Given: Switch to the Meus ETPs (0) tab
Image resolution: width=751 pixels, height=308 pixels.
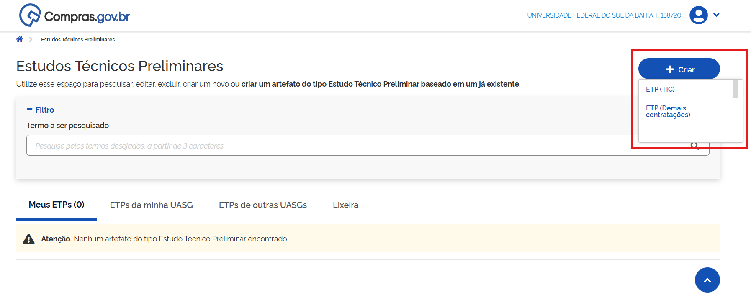Looking at the screenshot, I should tap(57, 205).
